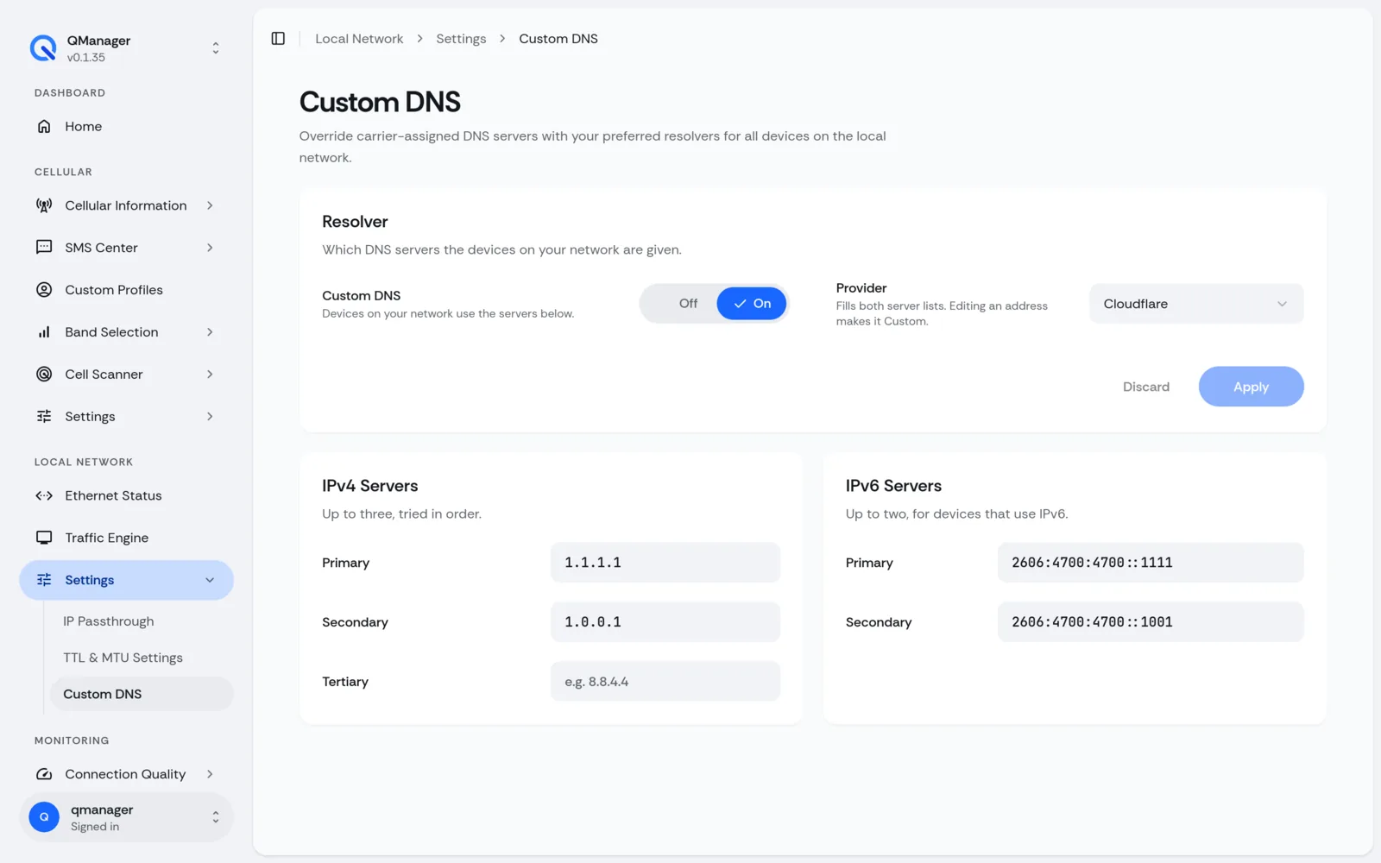Click the IPv4 Primary server field
This screenshot has width=1381, height=863.
[665, 563]
